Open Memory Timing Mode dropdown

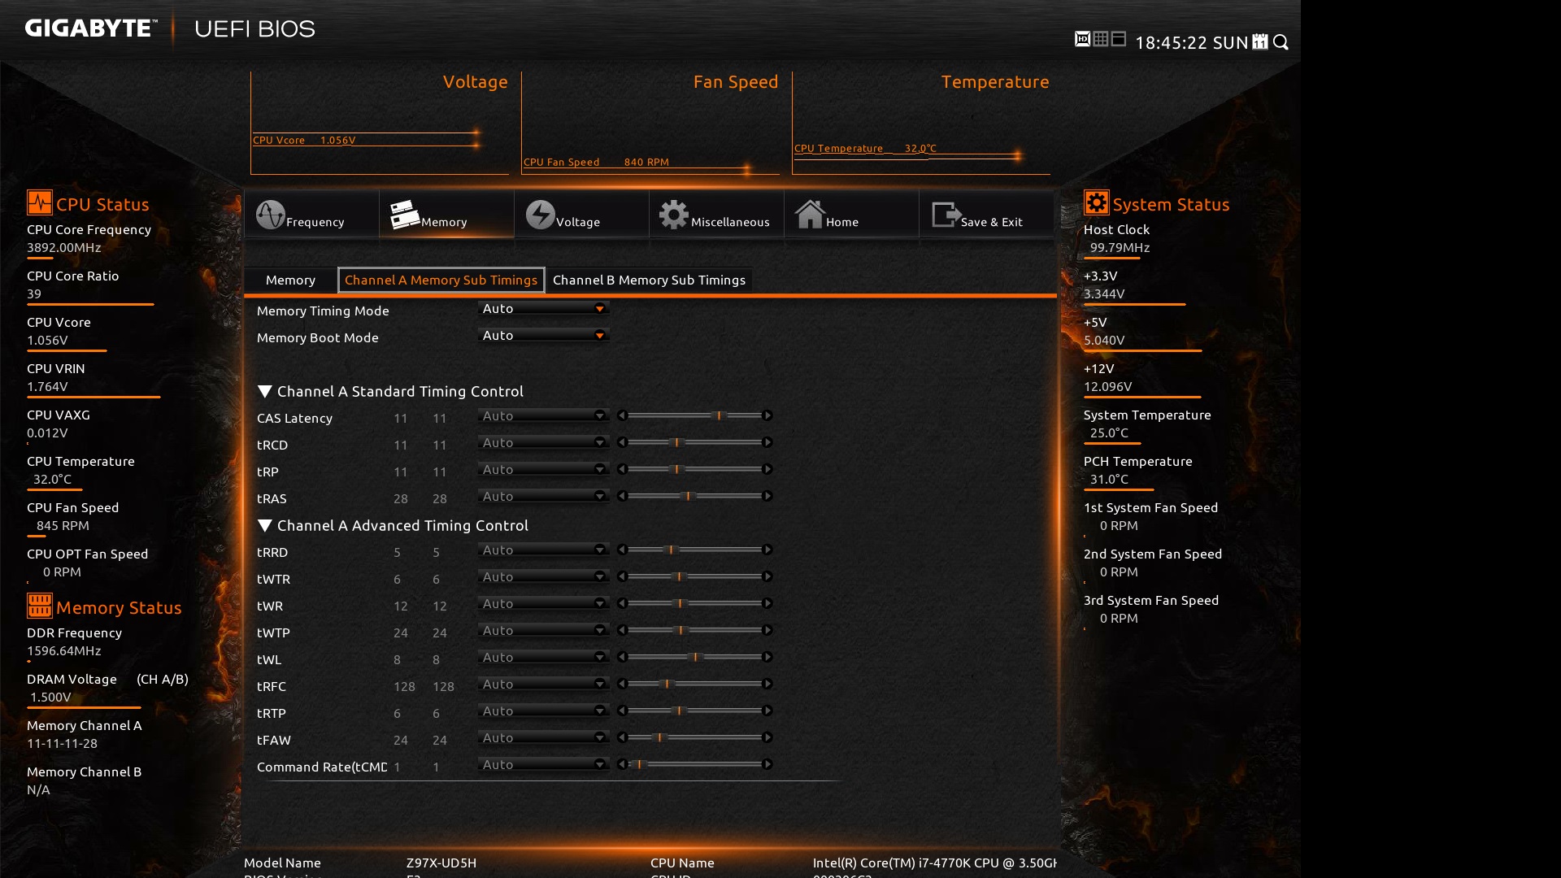[543, 309]
